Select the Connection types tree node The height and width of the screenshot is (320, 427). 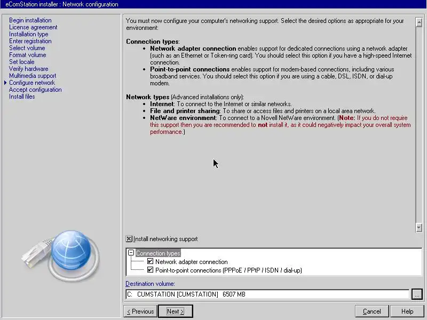point(158,253)
